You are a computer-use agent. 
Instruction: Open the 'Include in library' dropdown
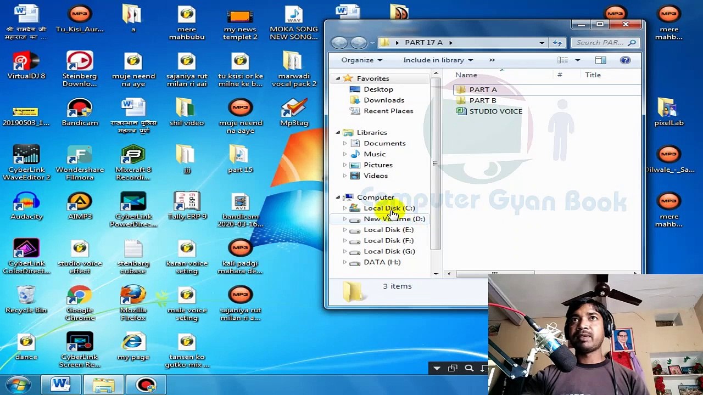pyautogui.click(x=438, y=60)
